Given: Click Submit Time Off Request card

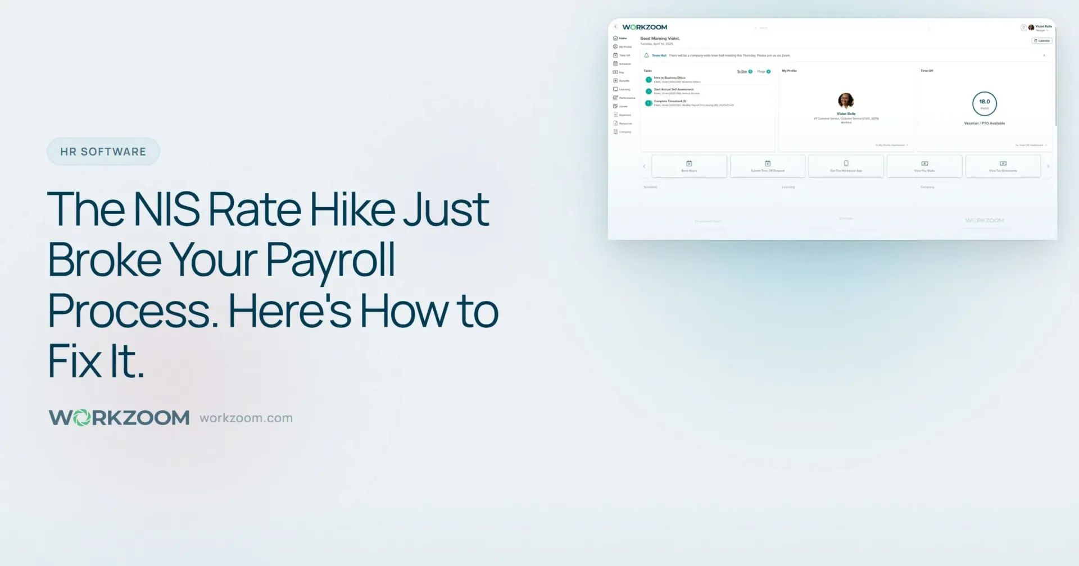Looking at the screenshot, I should 768,166.
